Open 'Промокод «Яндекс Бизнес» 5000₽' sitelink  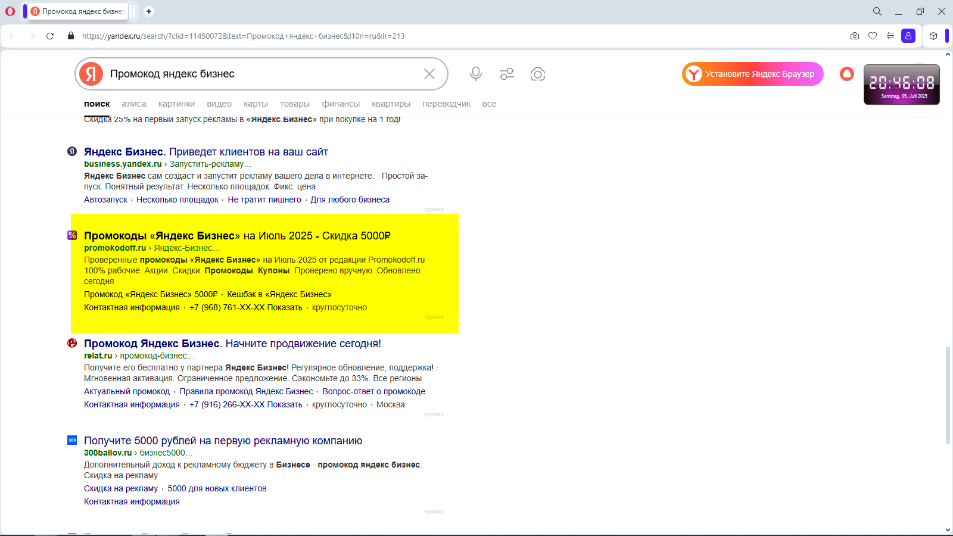click(151, 294)
